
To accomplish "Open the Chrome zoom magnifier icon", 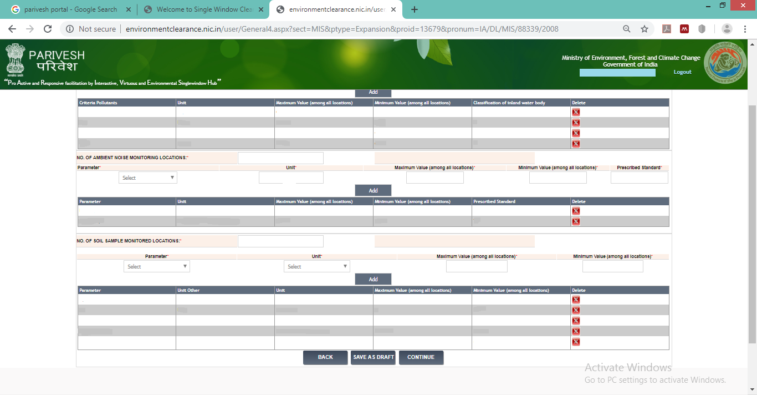I will tap(627, 29).
